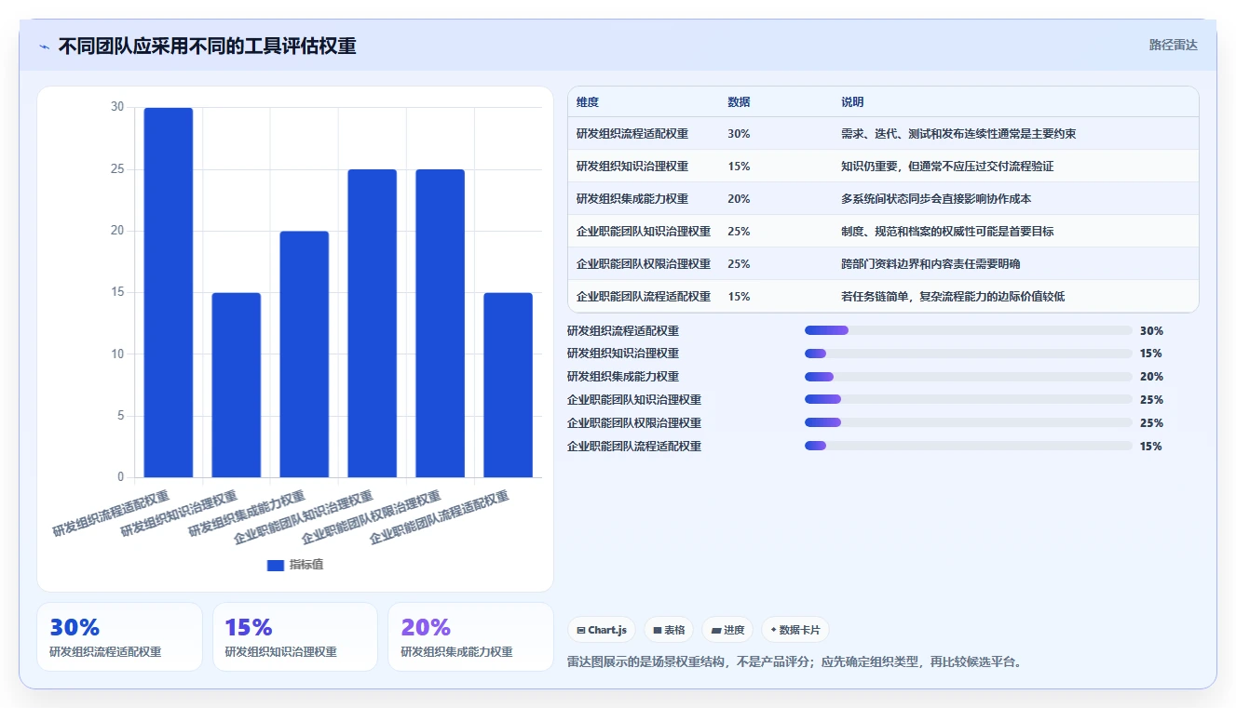Click the 进度 chip

tap(727, 630)
